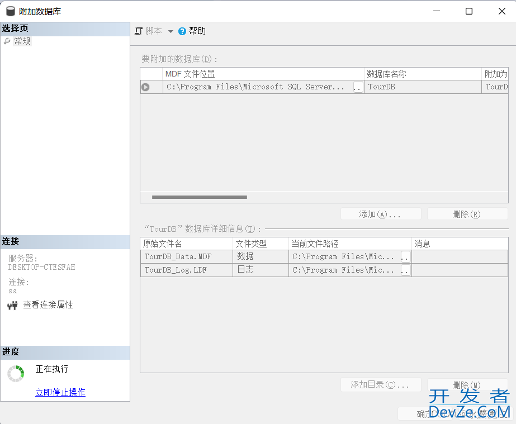516x424 pixels.
Task: Click the current path cell for TourDB_Data.MDF
Action: (344, 257)
